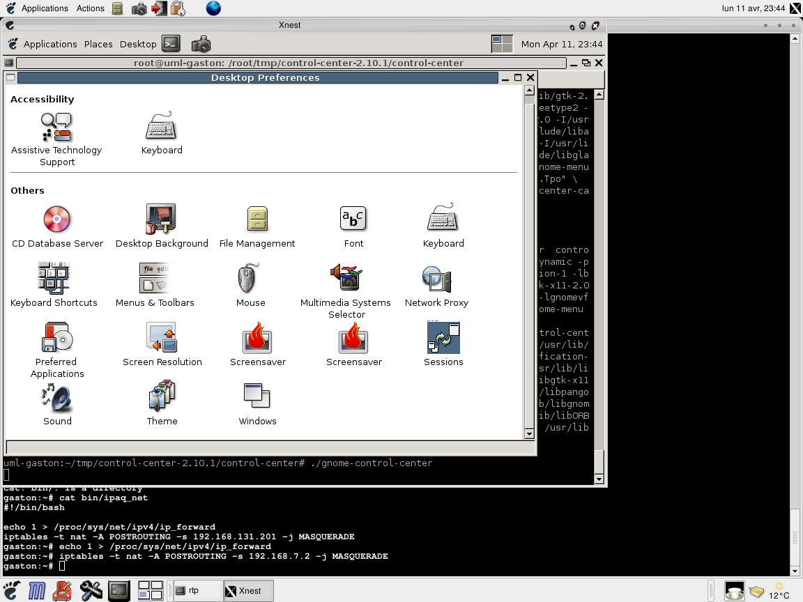This screenshot has height=602, width=803.
Task: Click the wrench tools icon in bottom panel
Action: tap(91, 591)
